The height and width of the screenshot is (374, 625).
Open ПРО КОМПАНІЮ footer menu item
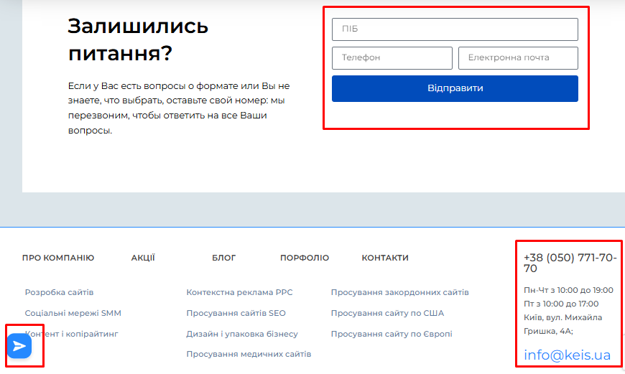(x=58, y=258)
